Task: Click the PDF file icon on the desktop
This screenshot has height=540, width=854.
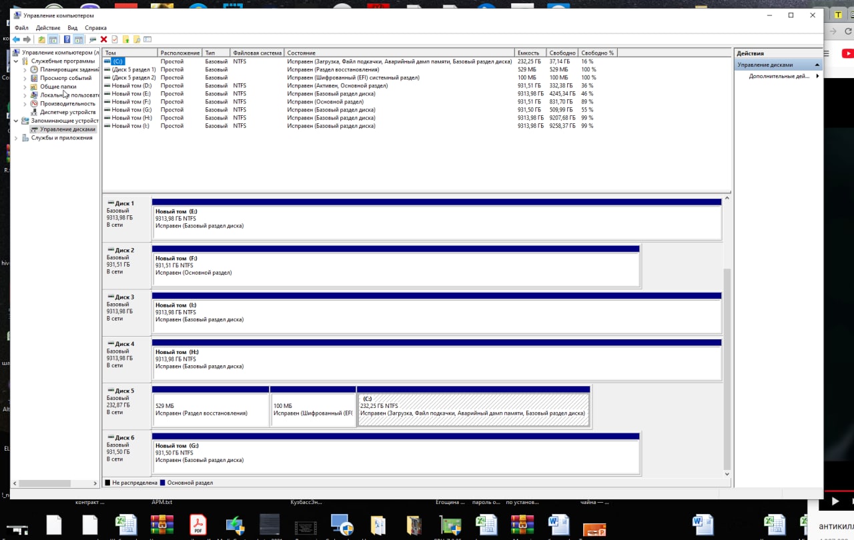Action: pyautogui.click(x=198, y=524)
